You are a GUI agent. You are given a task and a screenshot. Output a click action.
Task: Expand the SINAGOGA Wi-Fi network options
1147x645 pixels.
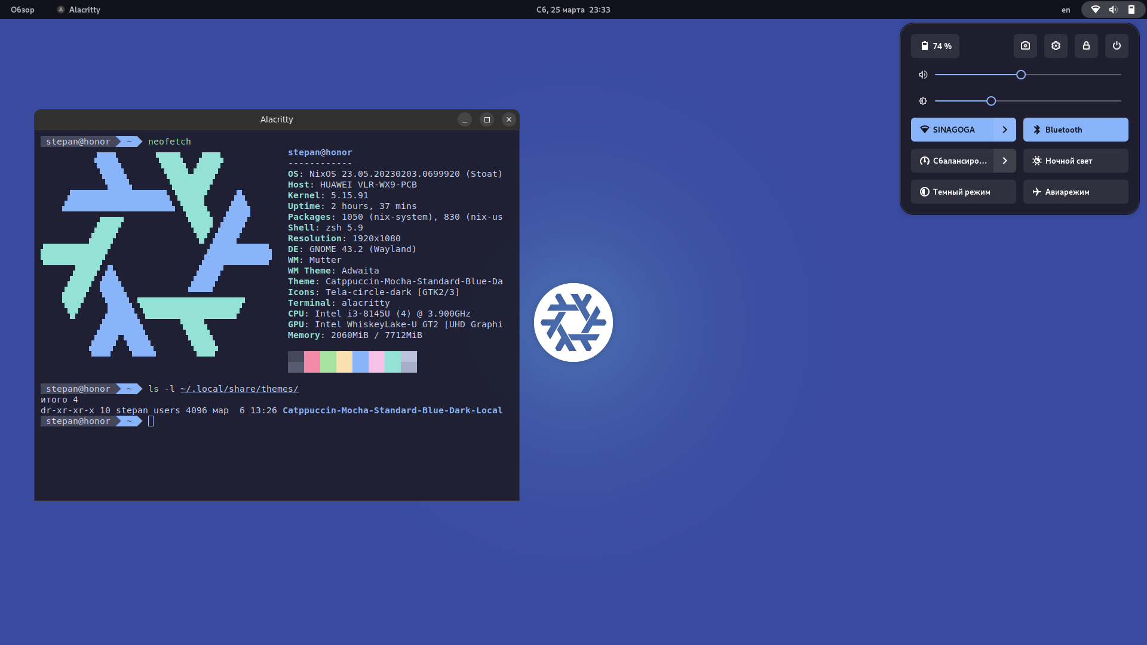[1004, 130]
